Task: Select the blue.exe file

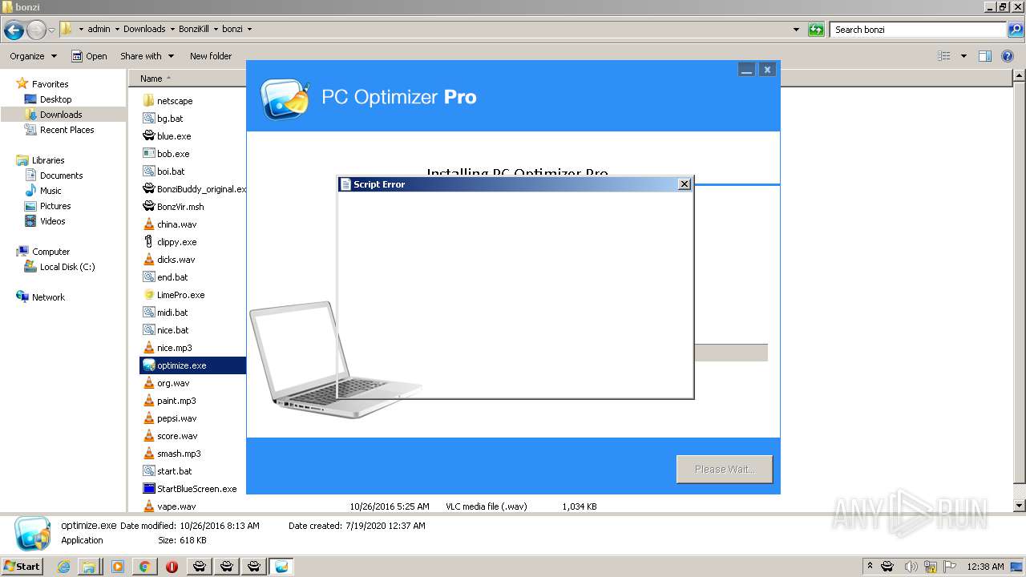Action: 168,136
